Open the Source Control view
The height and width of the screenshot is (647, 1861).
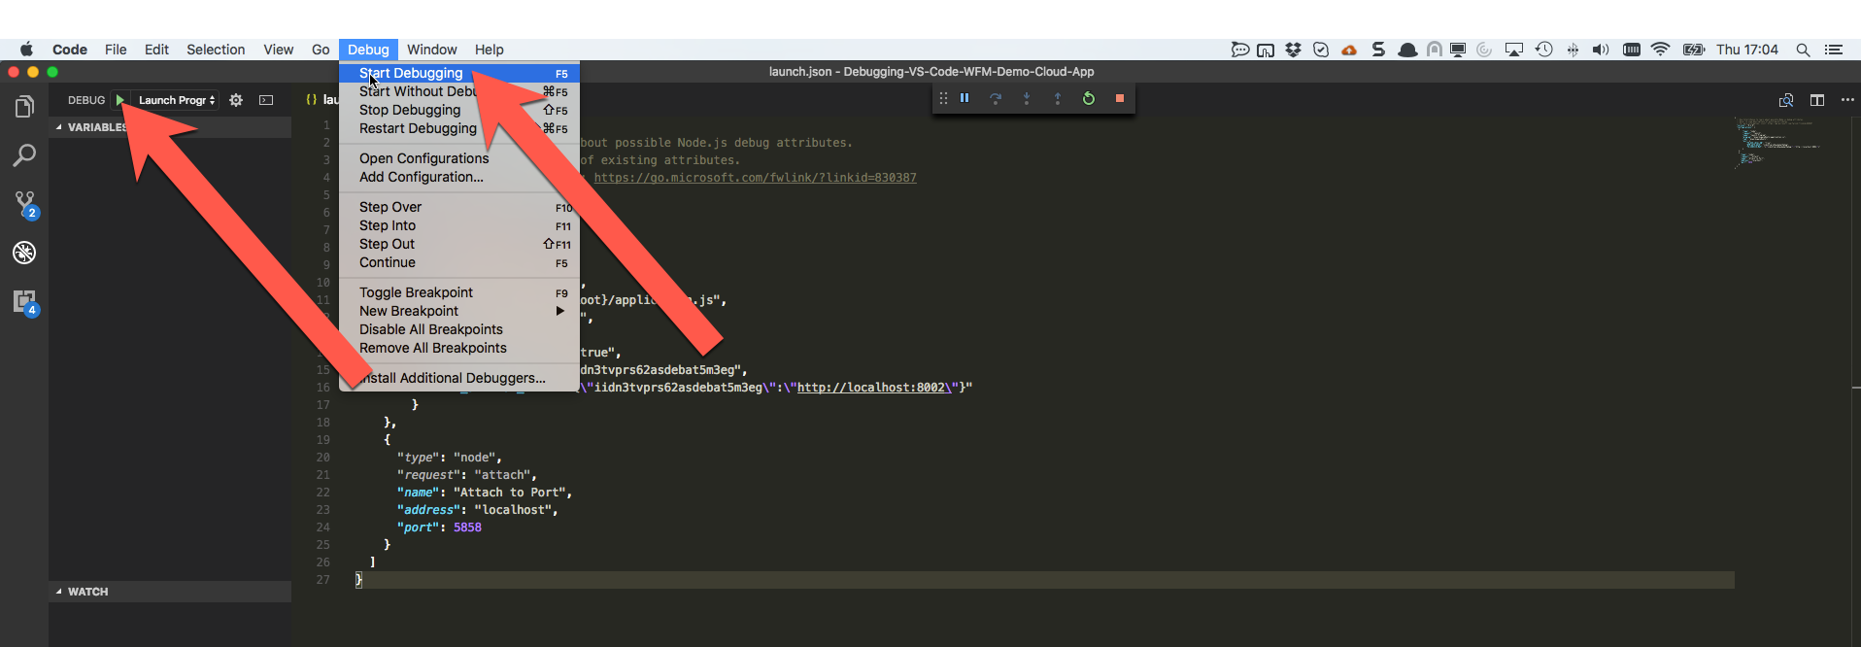click(24, 204)
